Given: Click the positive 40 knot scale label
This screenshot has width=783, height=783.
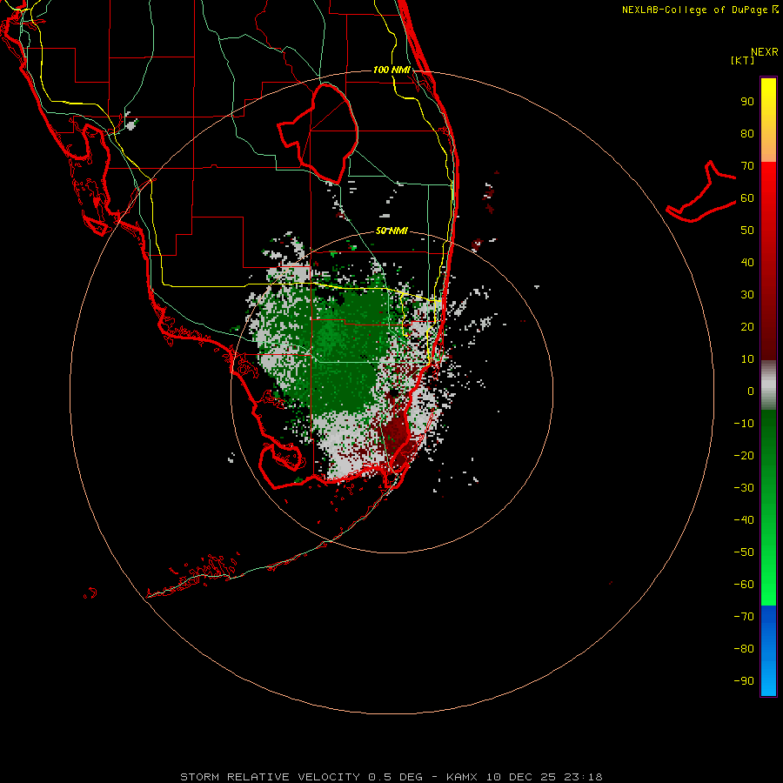Looking at the screenshot, I should tap(747, 263).
